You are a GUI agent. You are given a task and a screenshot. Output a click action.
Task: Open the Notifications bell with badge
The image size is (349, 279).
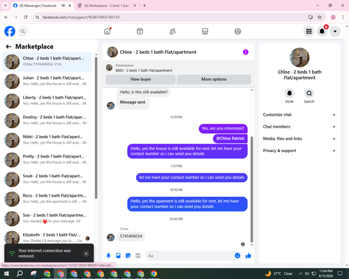coord(322,31)
